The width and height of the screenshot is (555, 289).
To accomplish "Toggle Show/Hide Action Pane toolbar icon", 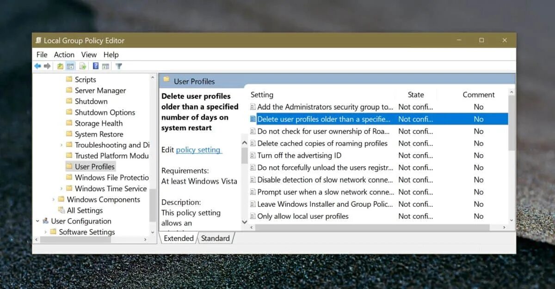I will (105, 66).
